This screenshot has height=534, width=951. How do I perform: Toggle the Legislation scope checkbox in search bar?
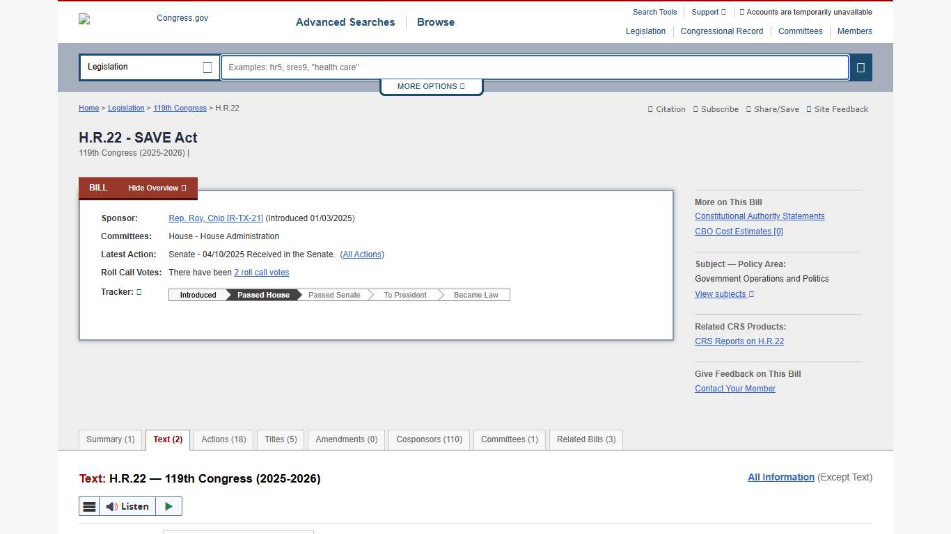pos(207,67)
